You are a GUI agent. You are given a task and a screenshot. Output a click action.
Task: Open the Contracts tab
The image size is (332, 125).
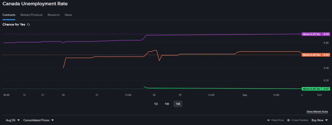point(9,15)
